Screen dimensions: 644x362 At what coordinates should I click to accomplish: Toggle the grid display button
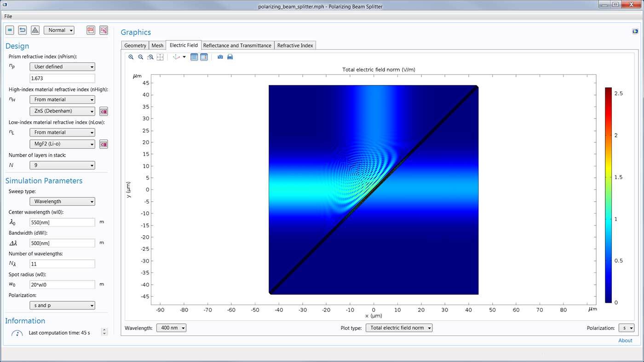pos(194,57)
